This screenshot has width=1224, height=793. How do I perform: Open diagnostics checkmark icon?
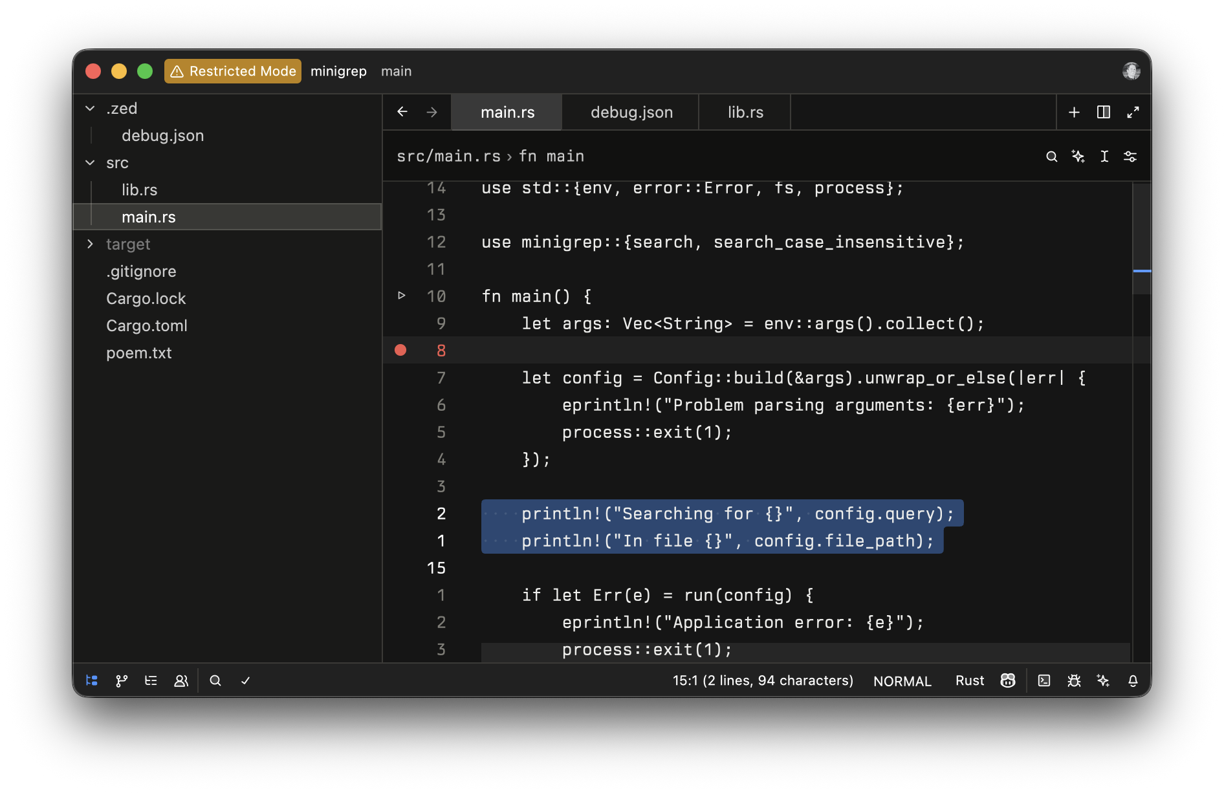point(246,680)
